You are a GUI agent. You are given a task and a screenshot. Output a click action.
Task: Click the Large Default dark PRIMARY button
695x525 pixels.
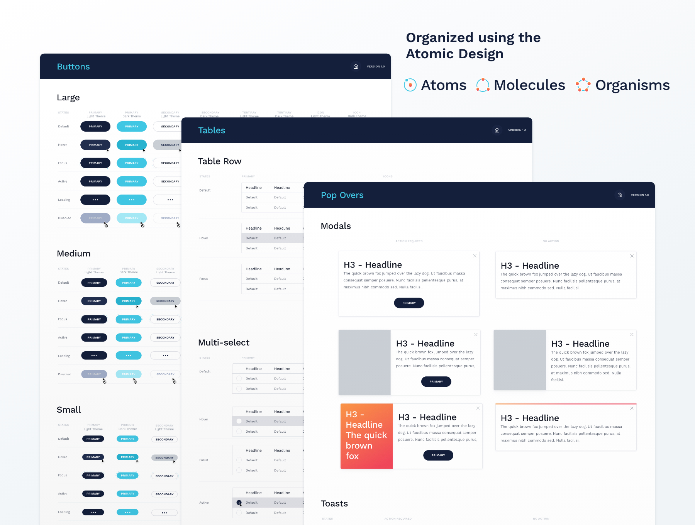point(95,127)
